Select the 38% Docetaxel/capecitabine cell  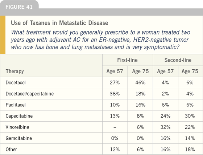[115, 94]
